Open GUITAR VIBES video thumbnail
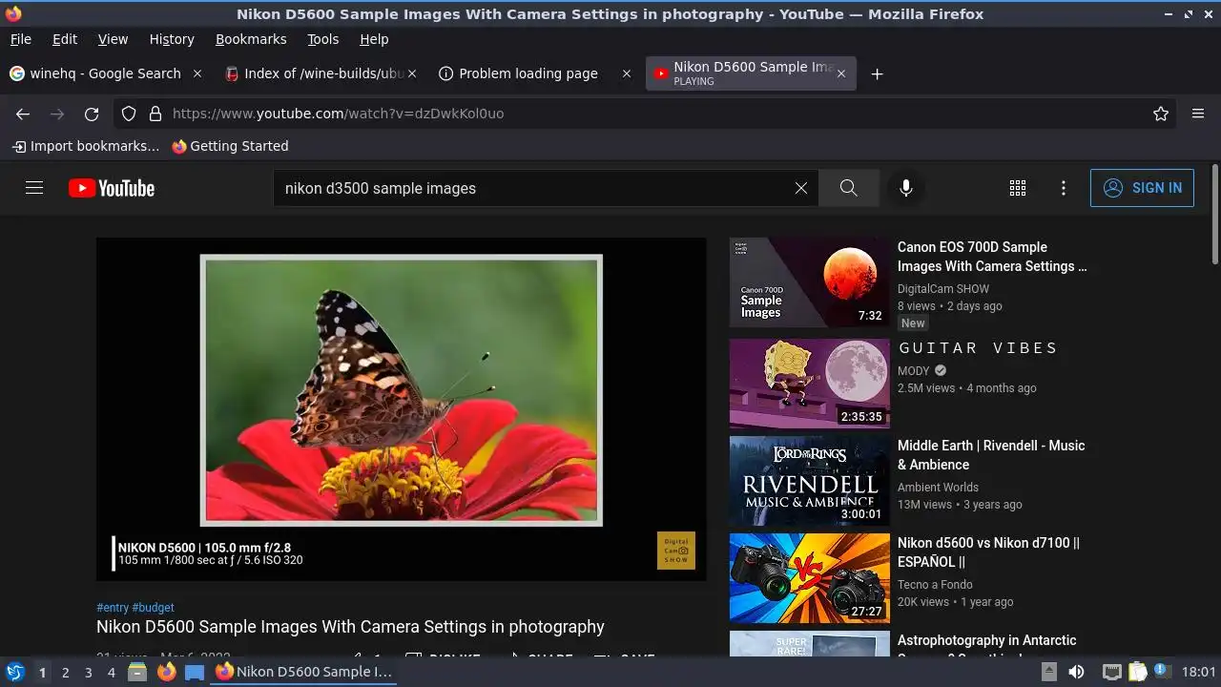 point(809,384)
